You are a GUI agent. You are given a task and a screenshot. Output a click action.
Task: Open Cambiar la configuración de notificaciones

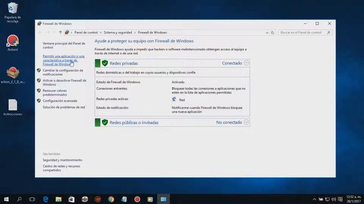click(63, 72)
